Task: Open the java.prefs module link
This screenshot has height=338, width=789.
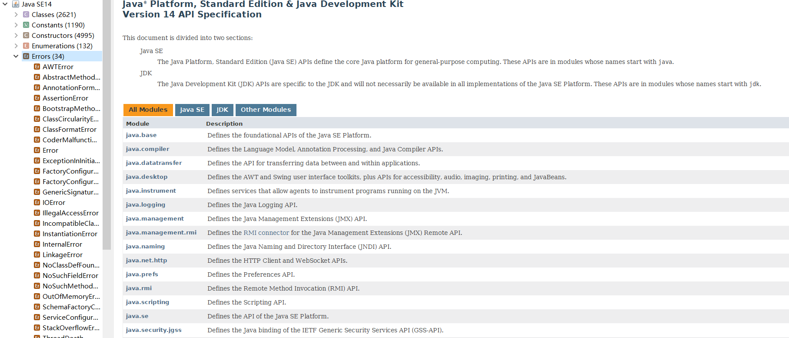Action: [x=142, y=274]
